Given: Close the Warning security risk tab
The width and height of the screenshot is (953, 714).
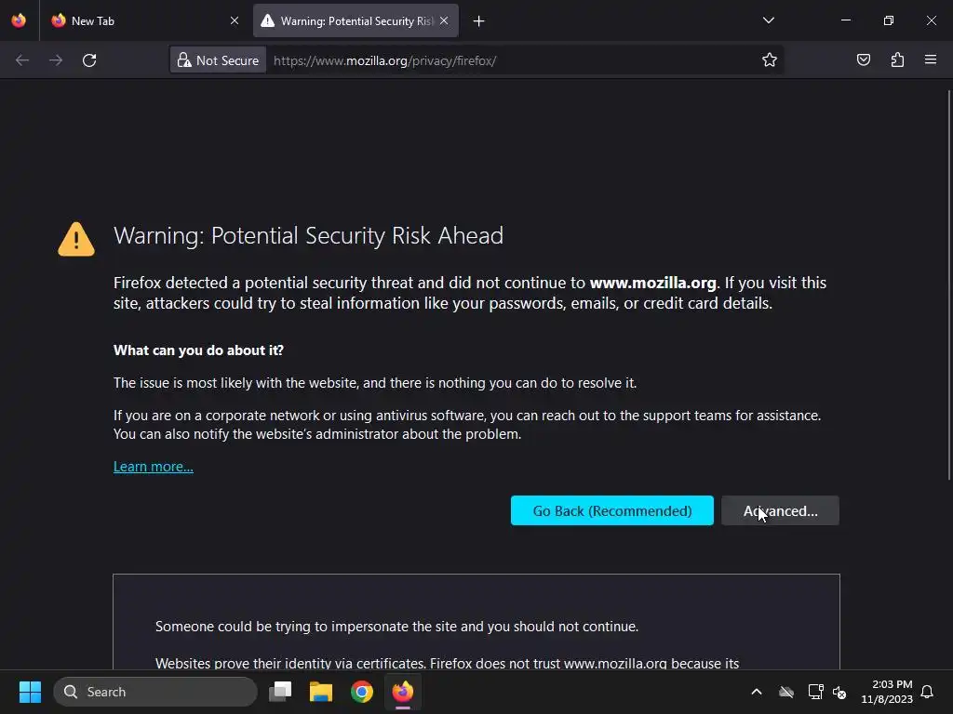Looking at the screenshot, I should pyautogui.click(x=444, y=20).
